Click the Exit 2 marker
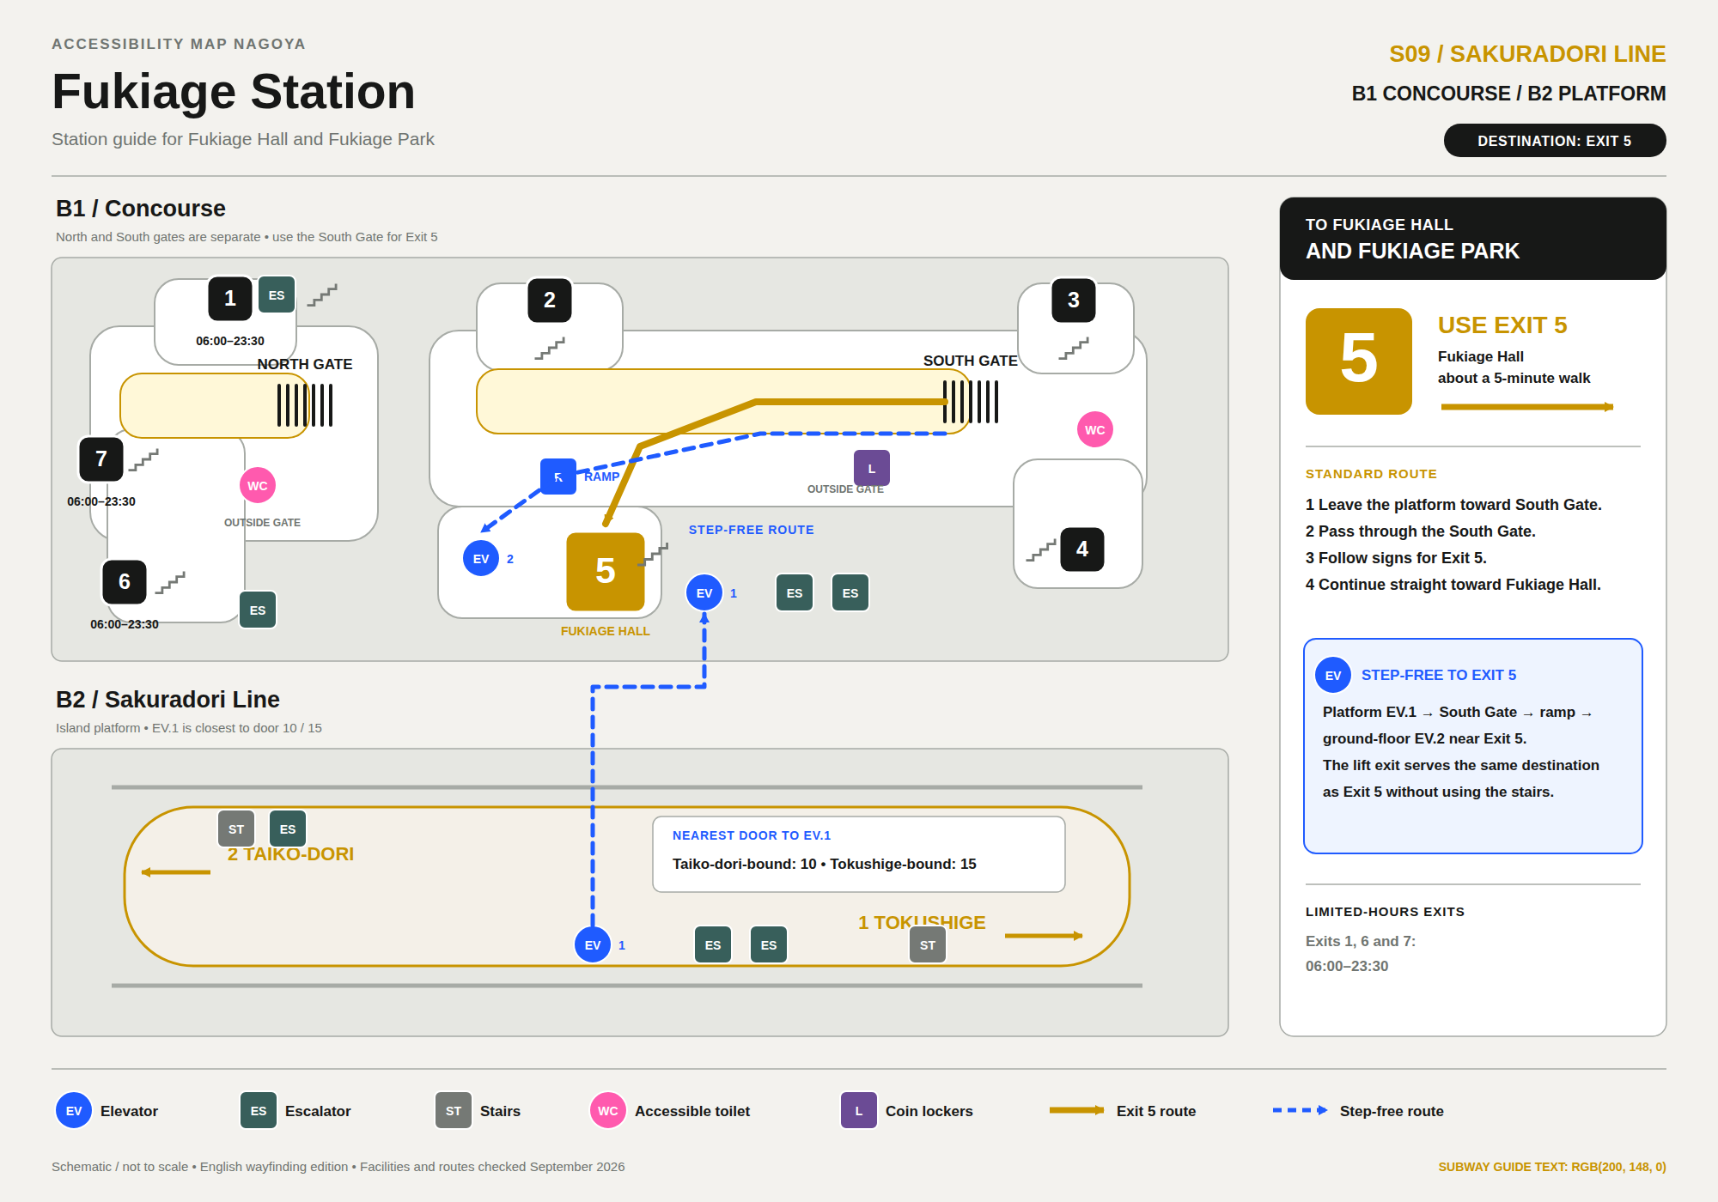The height and width of the screenshot is (1202, 1718). tap(550, 300)
